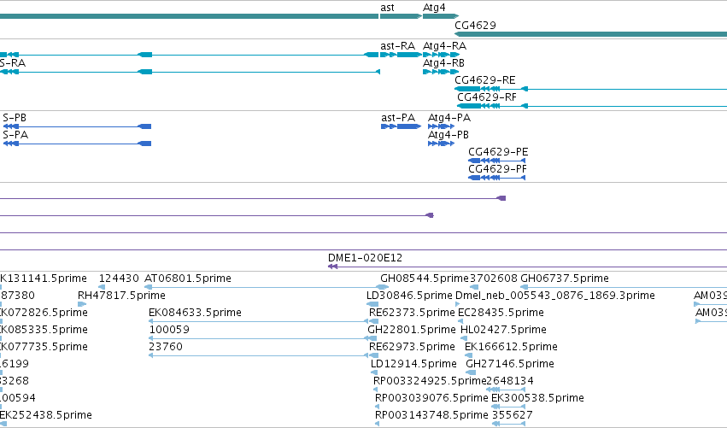Select the S-PA protein label
The height and width of the screenshot is (428, 727).
click(15, 135)
